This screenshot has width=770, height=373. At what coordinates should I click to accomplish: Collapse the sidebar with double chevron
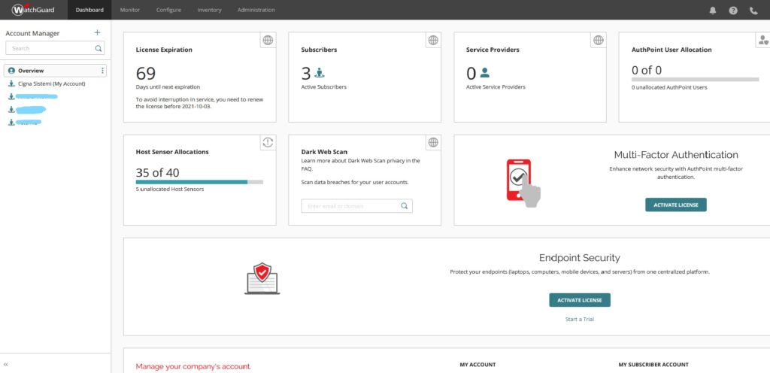(6, 364)
